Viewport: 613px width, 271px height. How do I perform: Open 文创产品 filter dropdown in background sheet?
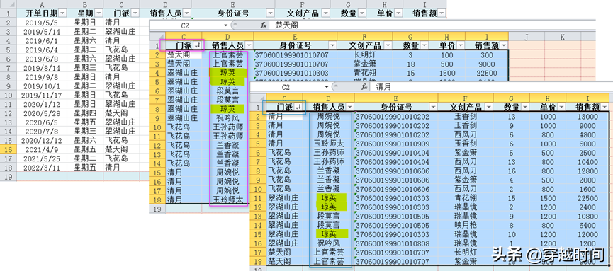click(326, 13)
